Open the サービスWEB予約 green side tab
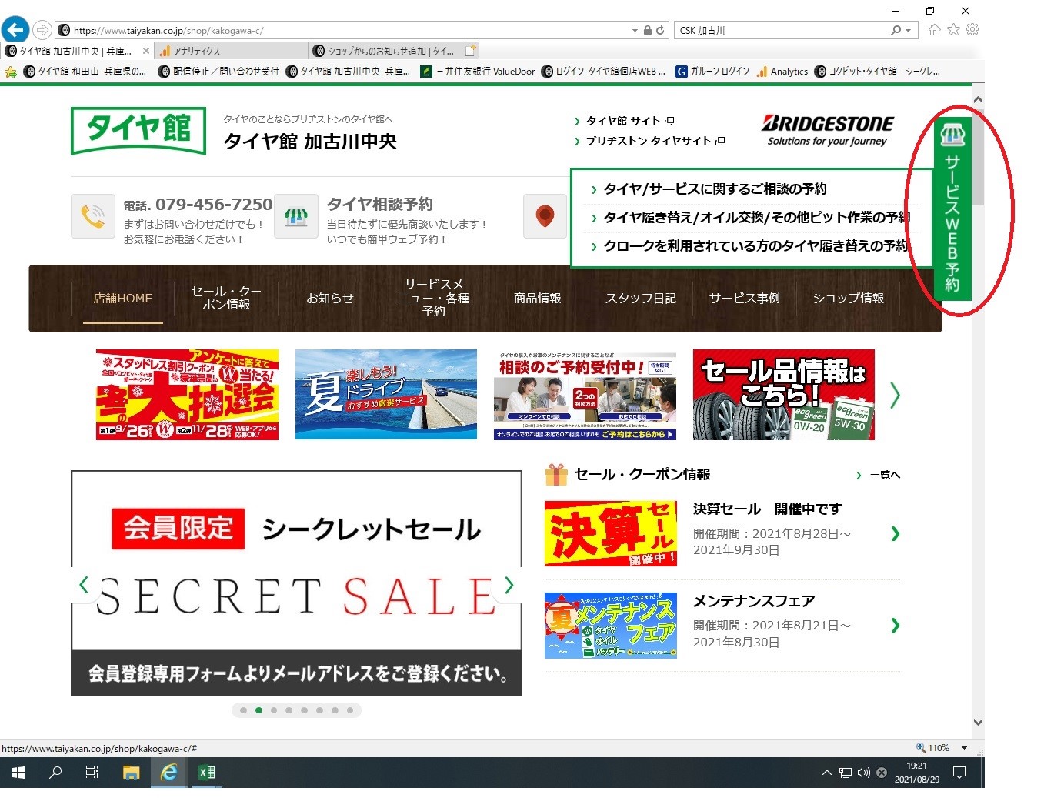 pos(952,209)
